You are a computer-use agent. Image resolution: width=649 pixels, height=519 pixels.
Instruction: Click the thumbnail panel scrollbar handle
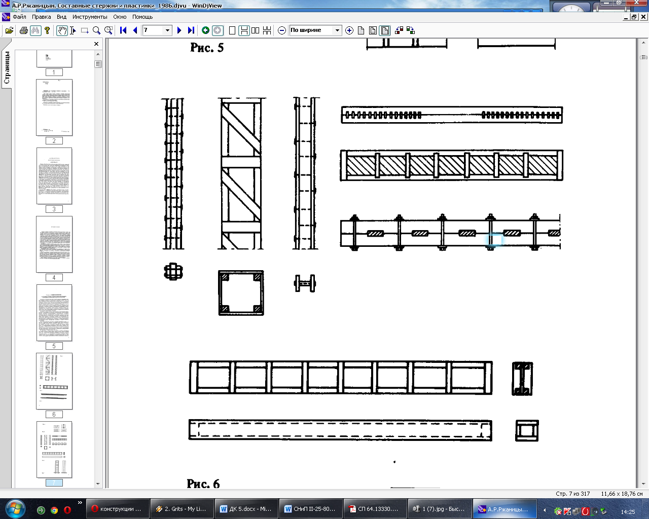coord(98,64)
